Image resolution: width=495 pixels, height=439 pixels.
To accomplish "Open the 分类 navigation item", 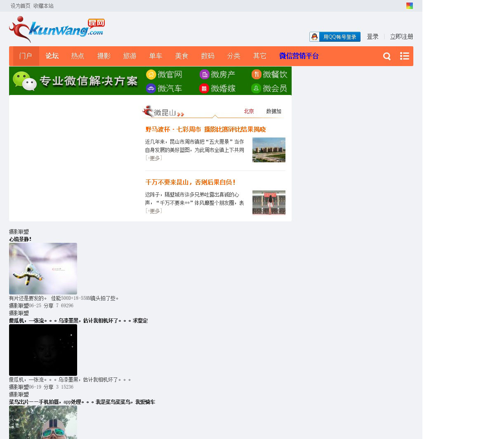I will click(x=233, y=56).
